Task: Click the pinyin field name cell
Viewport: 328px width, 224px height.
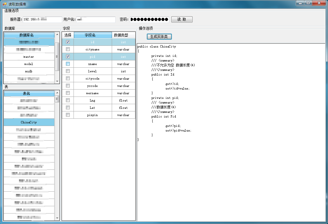Action: [x=93, y=115]
